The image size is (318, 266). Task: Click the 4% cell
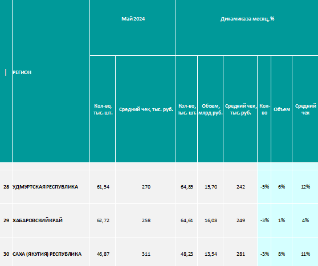305,220
